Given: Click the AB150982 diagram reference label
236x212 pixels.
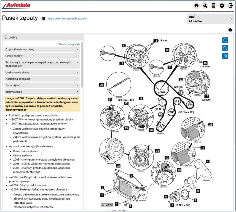Looking at the screenshot, I should [x=107, y=205].
